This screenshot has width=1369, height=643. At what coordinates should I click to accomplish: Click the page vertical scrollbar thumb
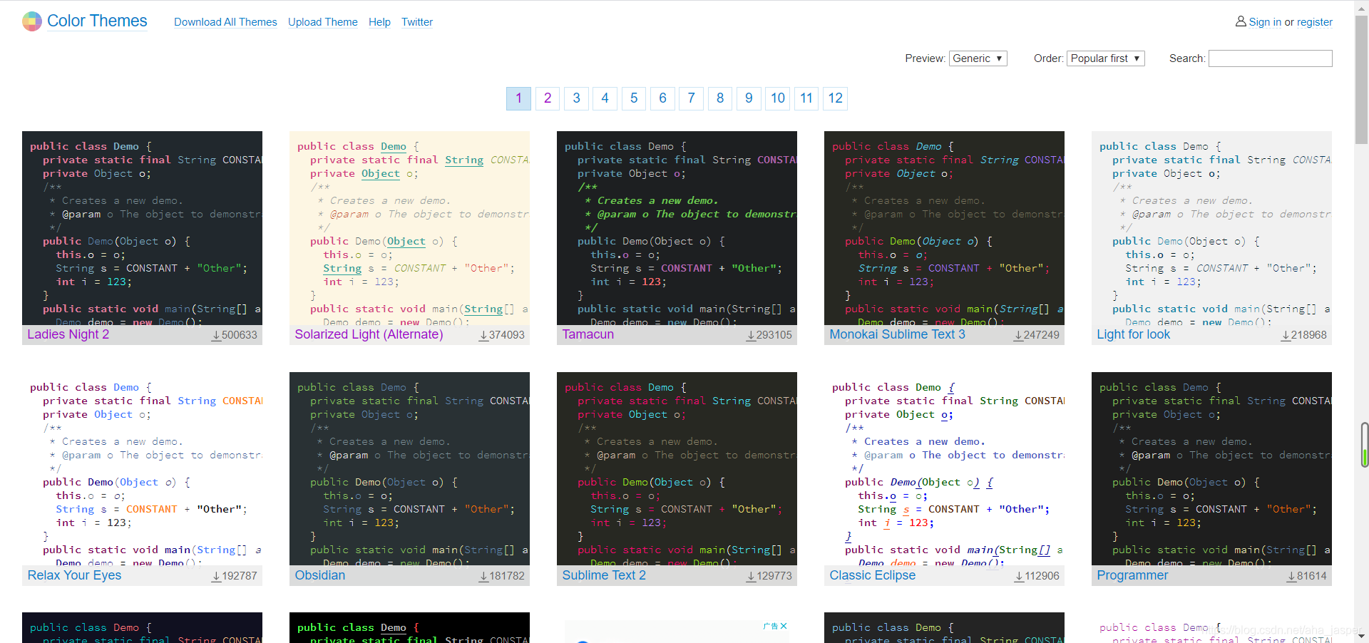click(1361, 78)
